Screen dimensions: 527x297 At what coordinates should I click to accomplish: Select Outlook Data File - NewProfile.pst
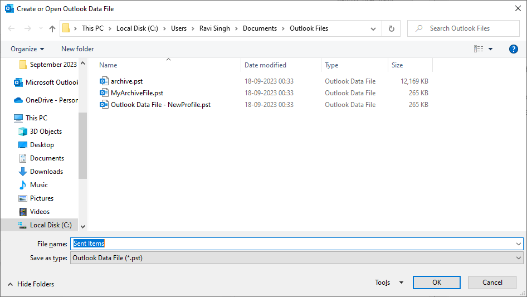[160, 105]
